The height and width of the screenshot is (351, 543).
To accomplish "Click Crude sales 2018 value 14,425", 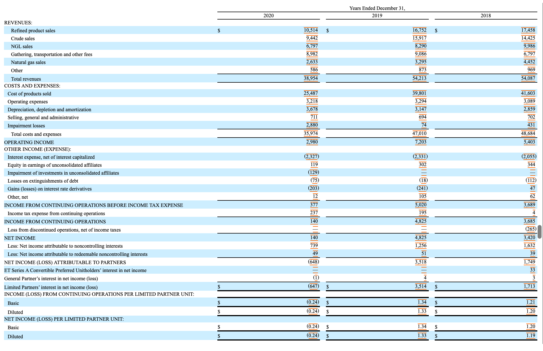I will 528,38.
